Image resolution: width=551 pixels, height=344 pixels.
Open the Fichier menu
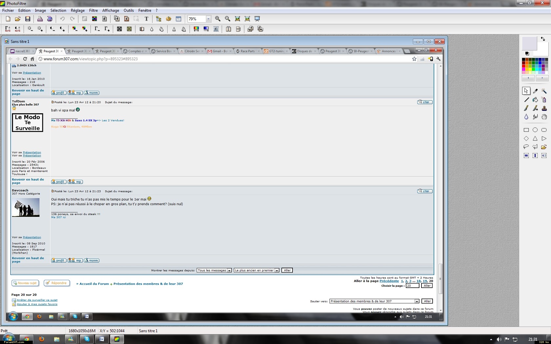8,10
